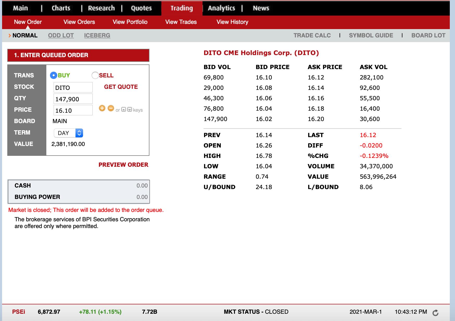Open the Main menu tab
The width and height of the screenshot is (455, 321).
pos(21,8)
